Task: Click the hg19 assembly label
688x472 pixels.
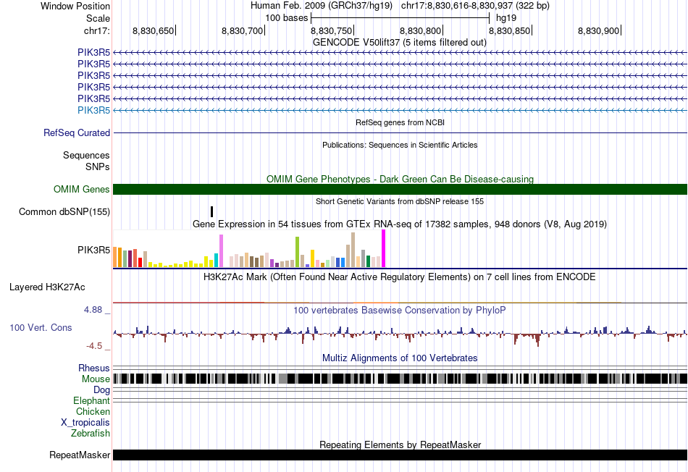Action: pyautogui.click(x=506, y=18)
